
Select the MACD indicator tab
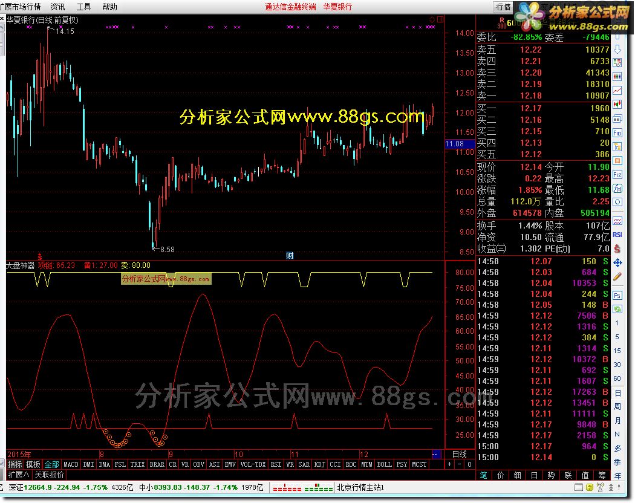[x=71, y=464]
